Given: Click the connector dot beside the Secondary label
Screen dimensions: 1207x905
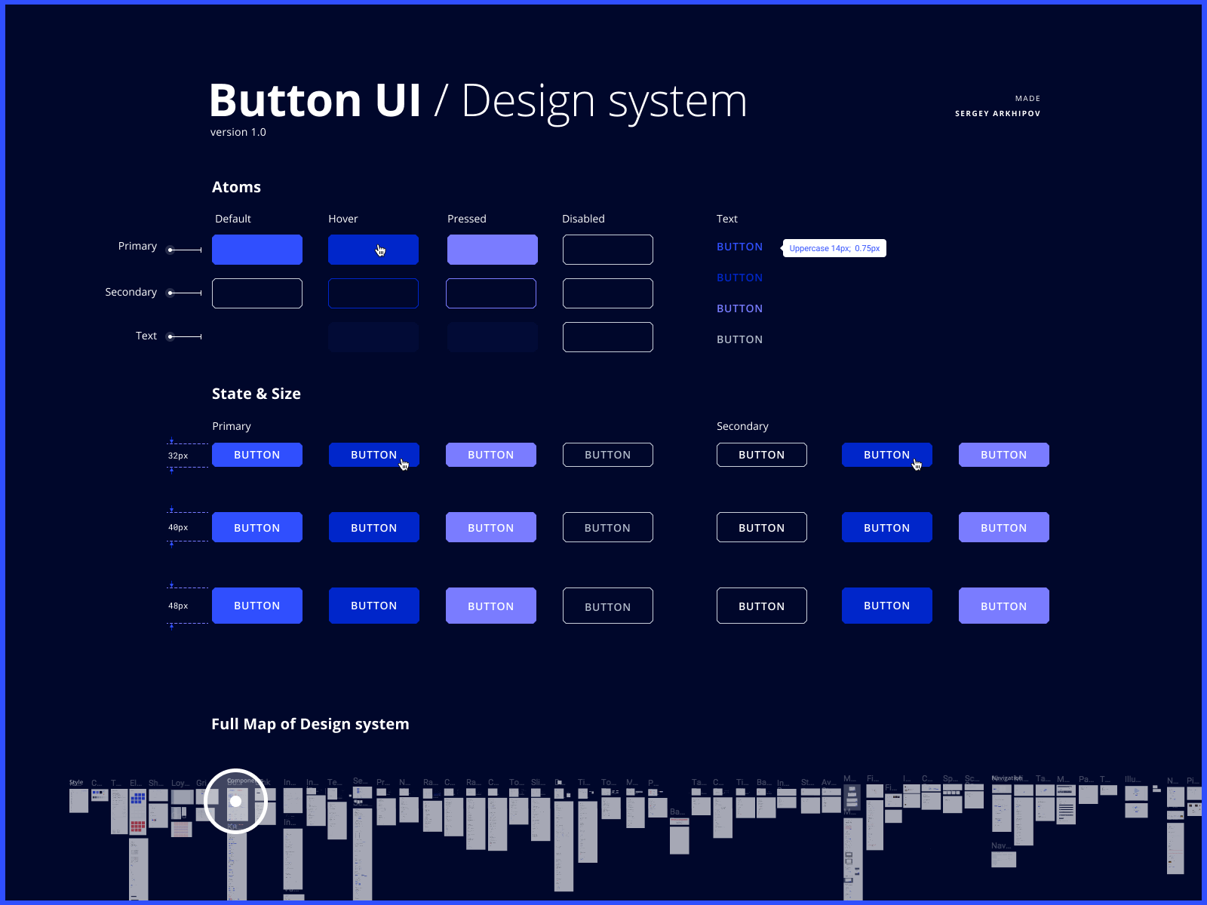Looking at the screenshot, I should point(170,293).
